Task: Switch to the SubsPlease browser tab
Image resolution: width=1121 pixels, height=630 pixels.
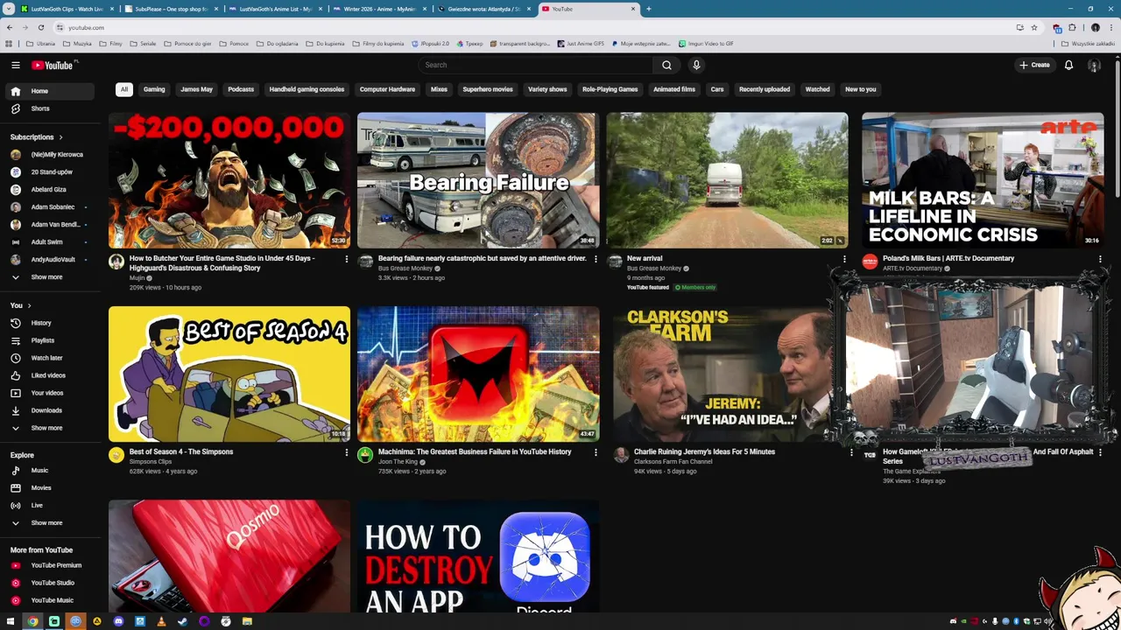Action: 171,9
